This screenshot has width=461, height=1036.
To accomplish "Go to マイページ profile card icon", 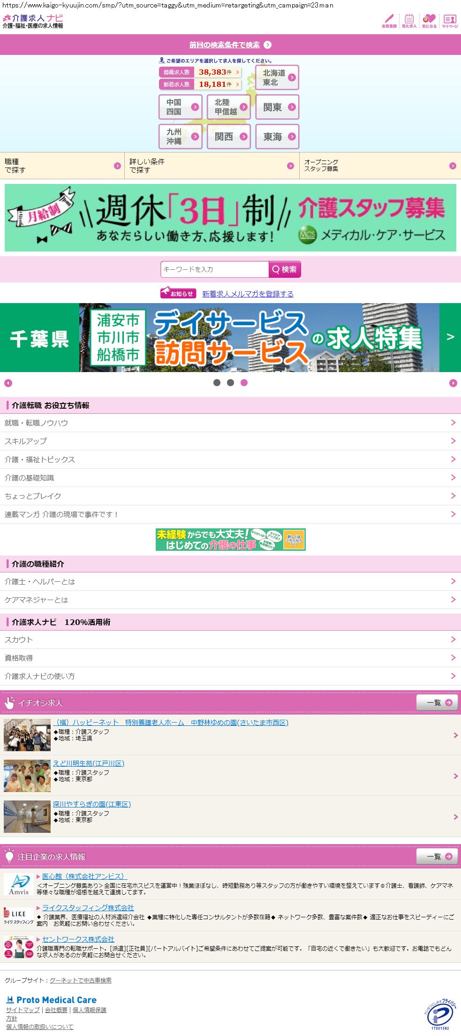I will click(450, 21).
